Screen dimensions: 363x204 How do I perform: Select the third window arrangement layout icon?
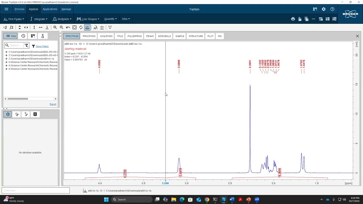pyautogui.click(x=334, y=19)
